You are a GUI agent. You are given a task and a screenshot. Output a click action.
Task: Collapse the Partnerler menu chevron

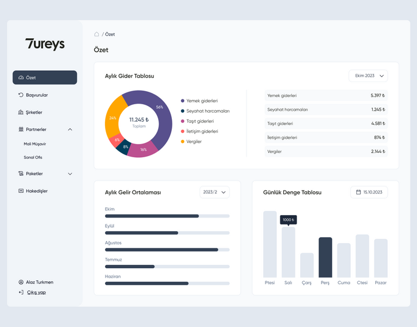click(x=70, y=129)
